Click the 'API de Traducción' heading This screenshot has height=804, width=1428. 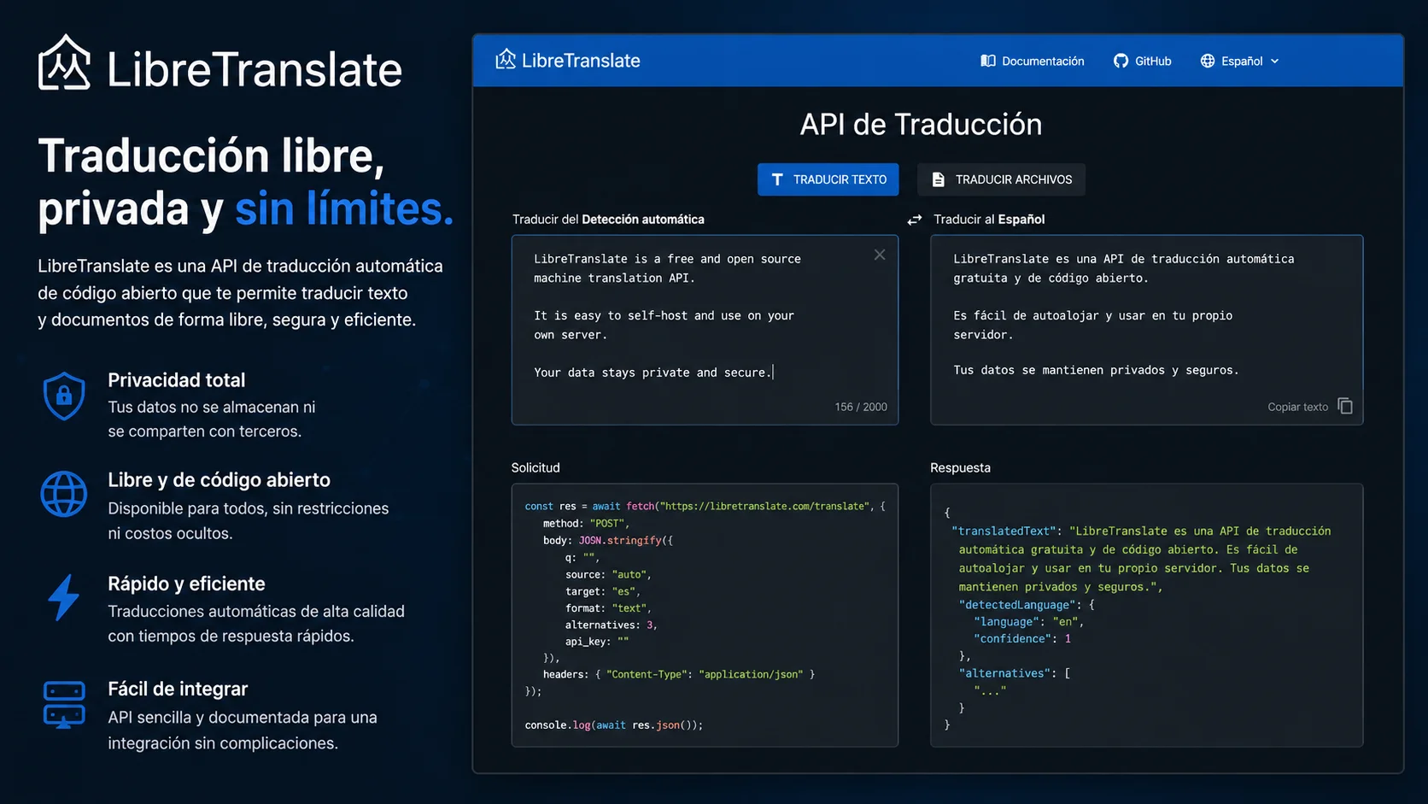921,125
